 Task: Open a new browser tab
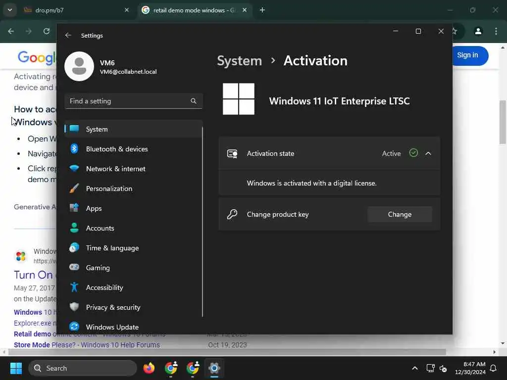pos(262,10)
